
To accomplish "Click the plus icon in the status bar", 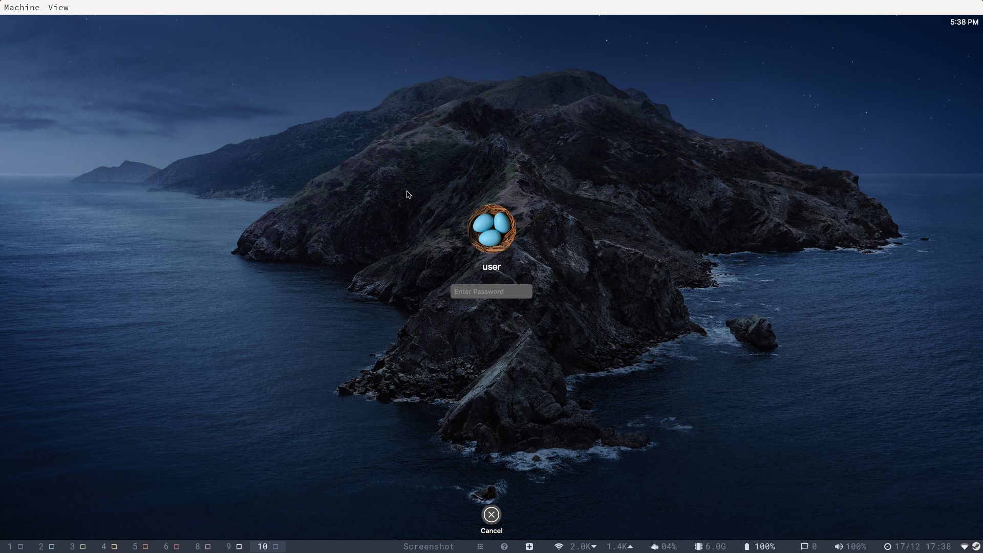I will point(529,546).
